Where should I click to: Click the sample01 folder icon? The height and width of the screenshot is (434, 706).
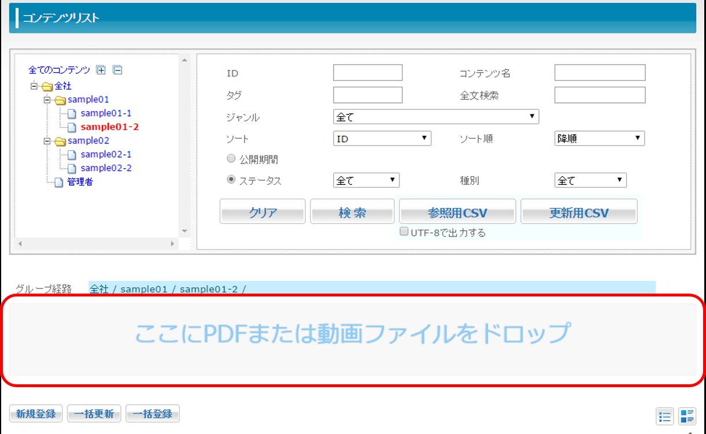click(61, 100)
